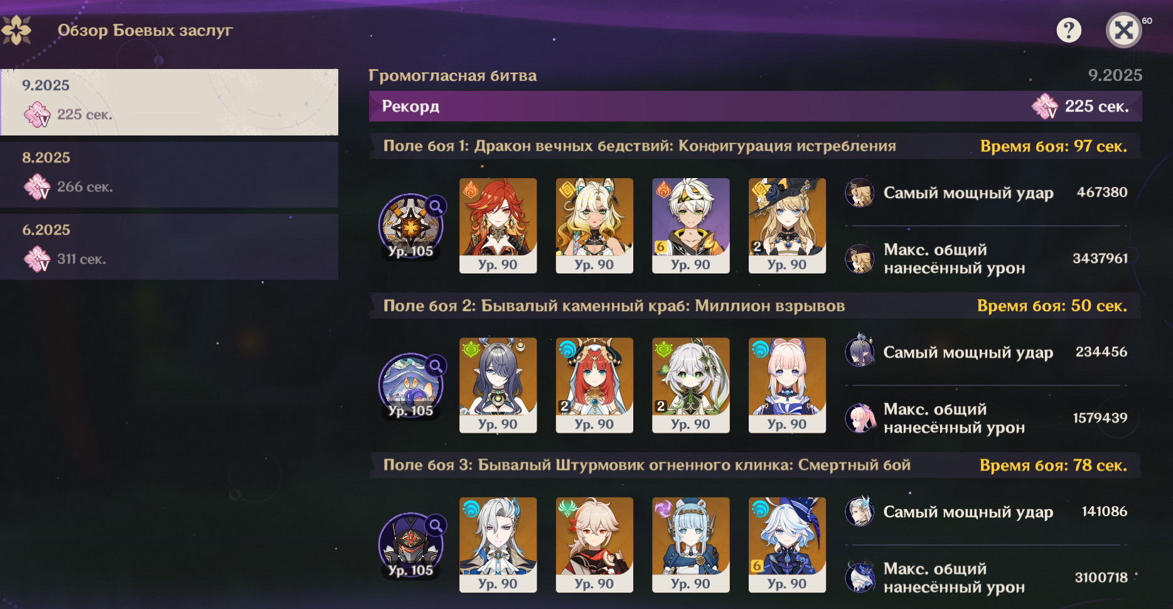This screenshot has height=609, width=1173.
Task: Close the battle overview screen
Action: (x=1123, y=29)
